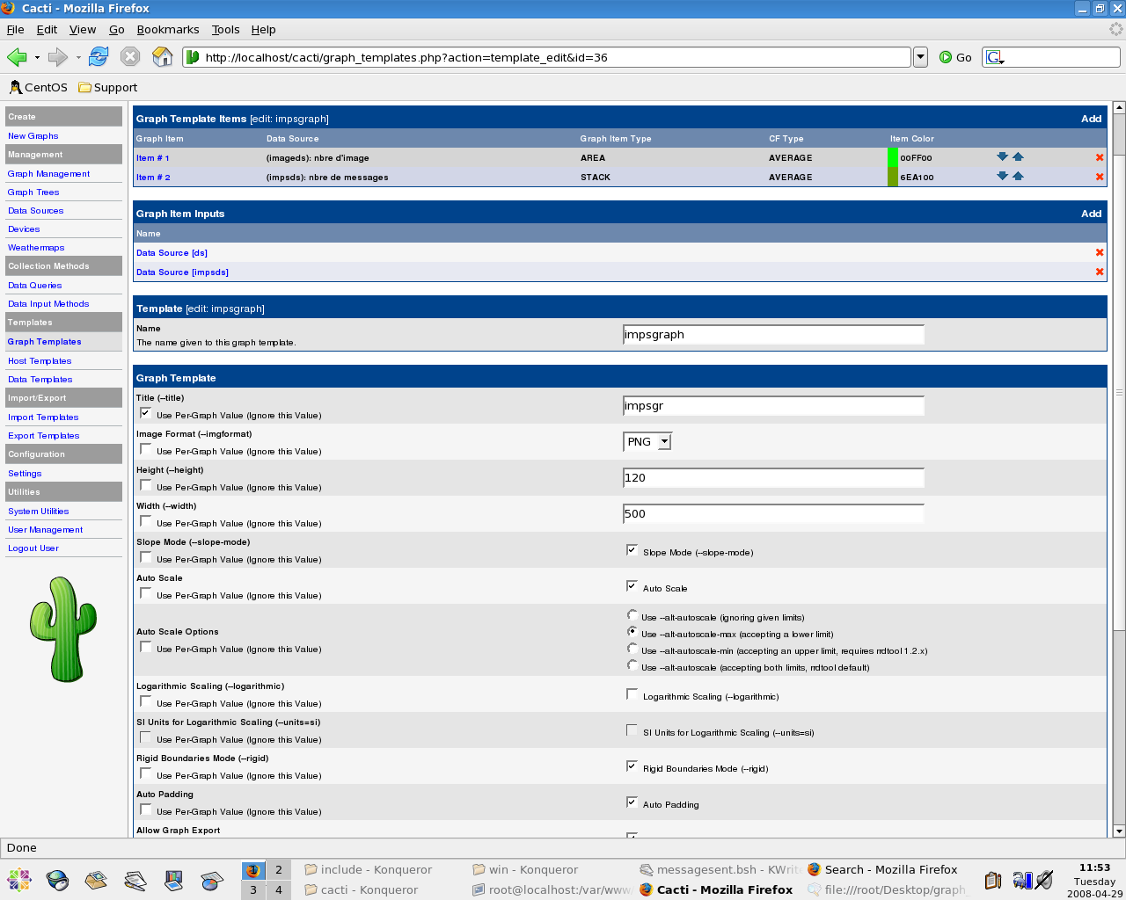1126x900 pixels.
Task: Enable Height Use Per-Graph Value checkbox
Action: click(146, 485)
